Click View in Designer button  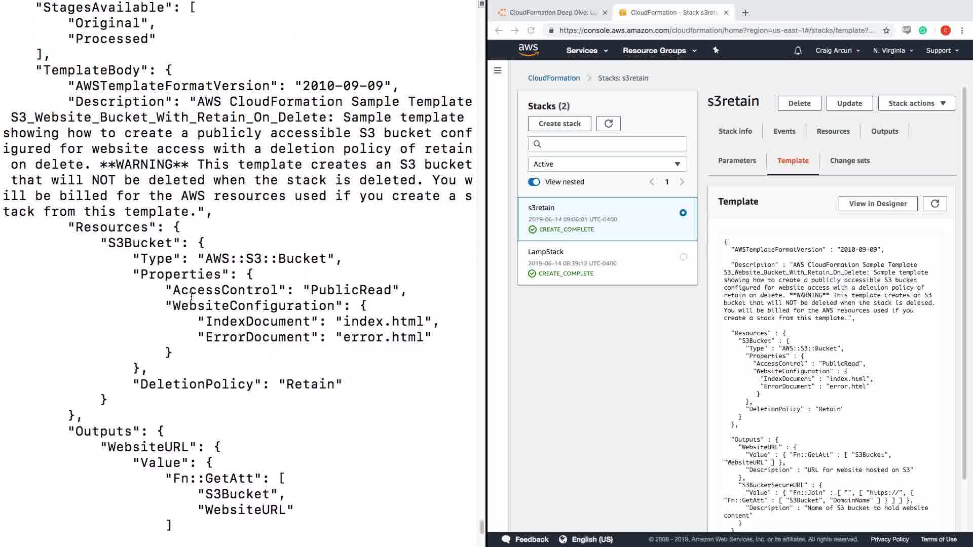878,204
